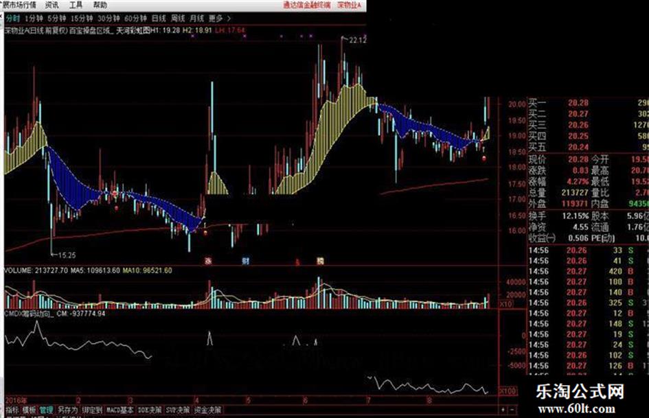The height and width of the screenshot is (418, 649).
Task: Click the 买二 bid row
Action: tap(588, 114)
